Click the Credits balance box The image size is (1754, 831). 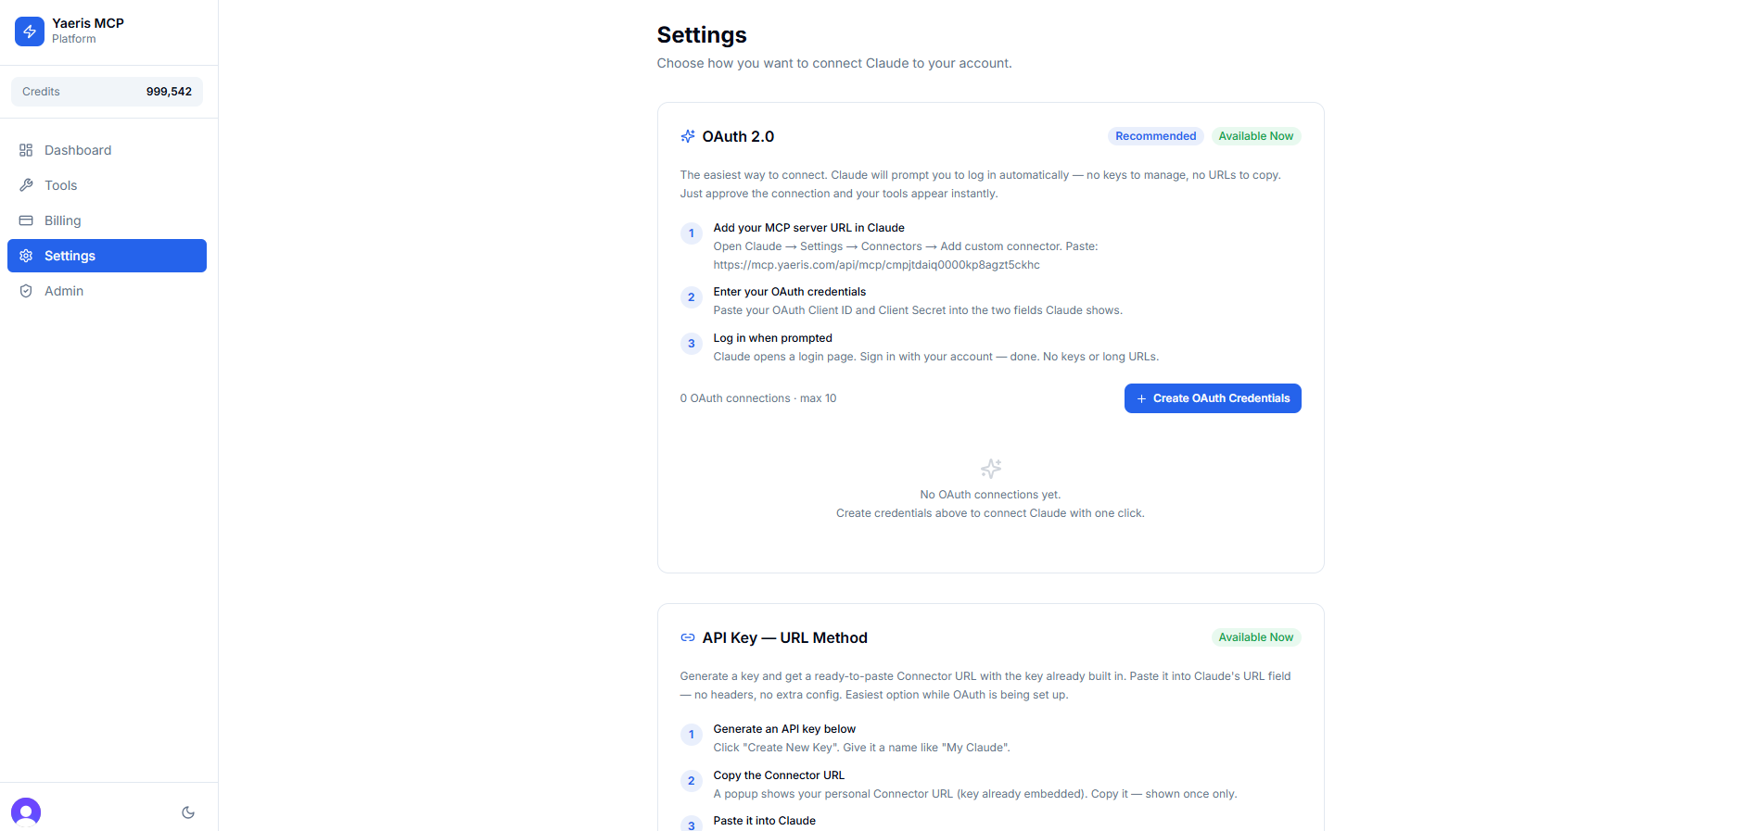(x=107, y=92)
